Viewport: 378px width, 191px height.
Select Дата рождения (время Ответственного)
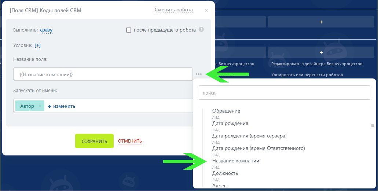coord(258,148)
